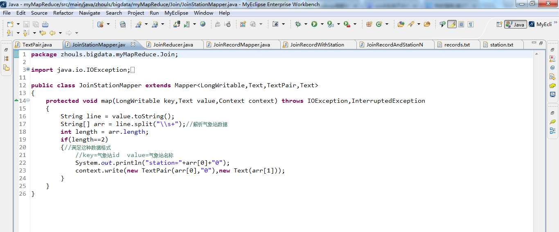Expand the folded imports on line 3
The width and height of the screenshot is (559, 232).
tap(28, 70)
